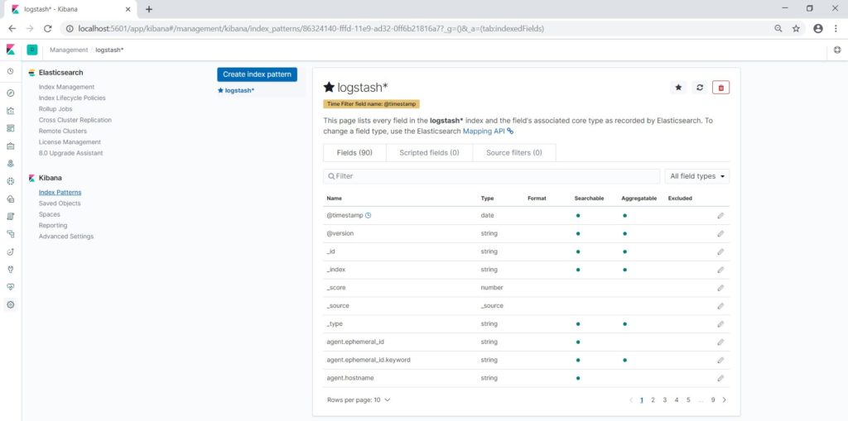Image resolution: width=848 pixels, height=421 pixels.
Task: Edit the @timestamp field with pencil icon
Action: (720, 215)
